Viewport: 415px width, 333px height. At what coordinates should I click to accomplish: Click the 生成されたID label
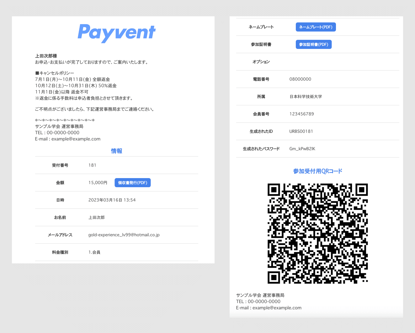coord(261,131)
